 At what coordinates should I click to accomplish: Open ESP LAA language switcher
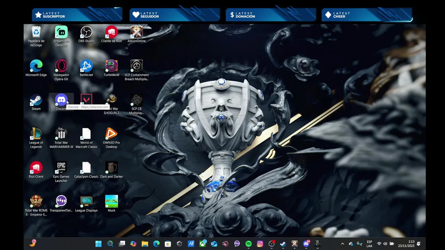[x=369, y=244]
